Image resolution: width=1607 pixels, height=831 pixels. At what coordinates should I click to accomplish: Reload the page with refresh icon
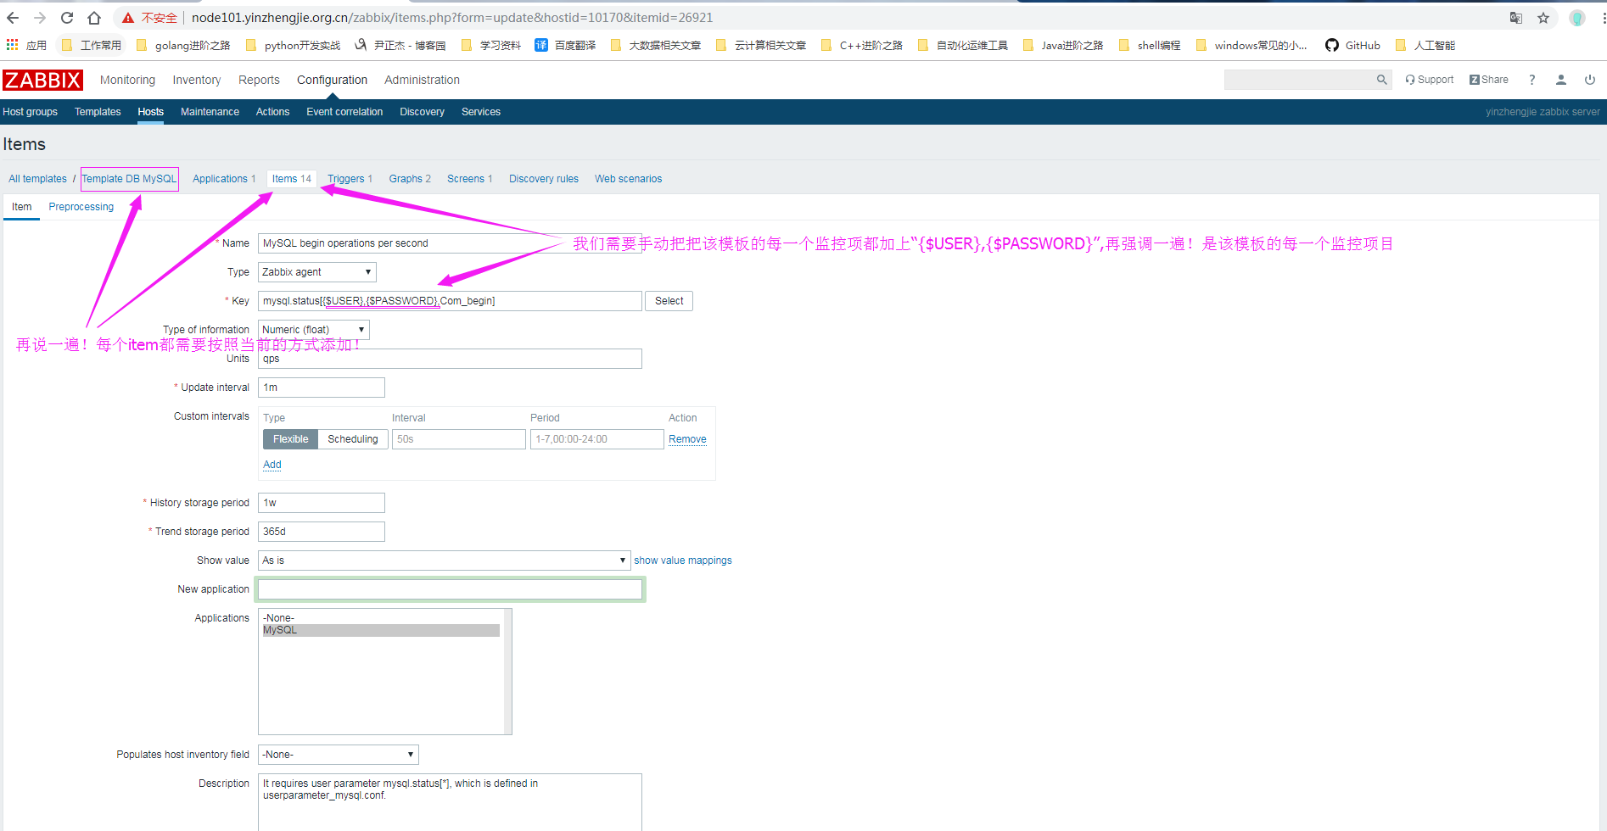(x=67, y=18)
